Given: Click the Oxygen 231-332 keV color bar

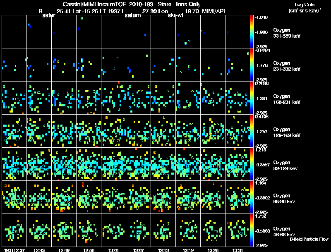Looking at the screenshot, I should pos(252,65).
